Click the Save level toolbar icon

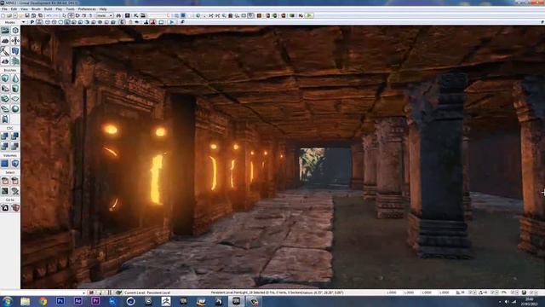[27, 15]
